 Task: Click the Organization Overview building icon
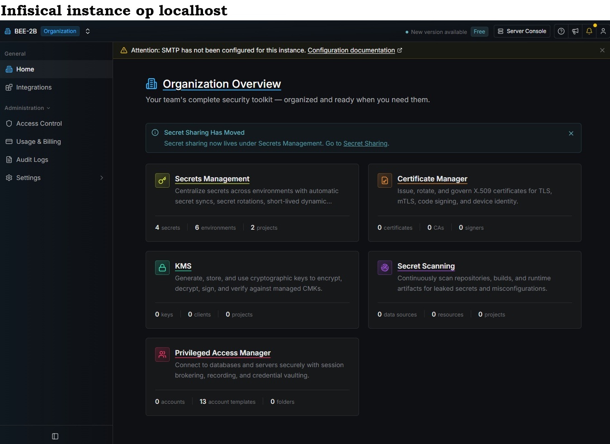tap(151, 84)
